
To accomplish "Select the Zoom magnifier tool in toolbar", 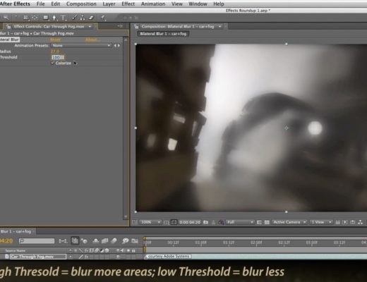I will 6,18.
